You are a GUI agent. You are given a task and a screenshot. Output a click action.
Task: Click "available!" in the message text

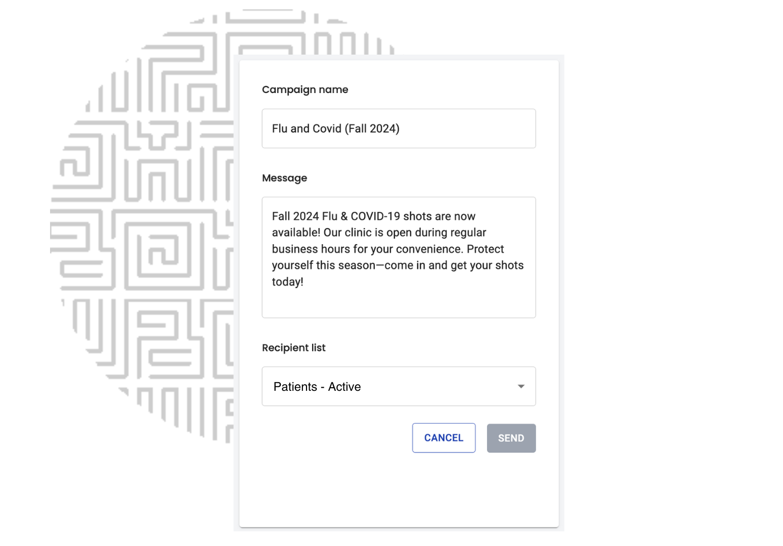[296, 233]
